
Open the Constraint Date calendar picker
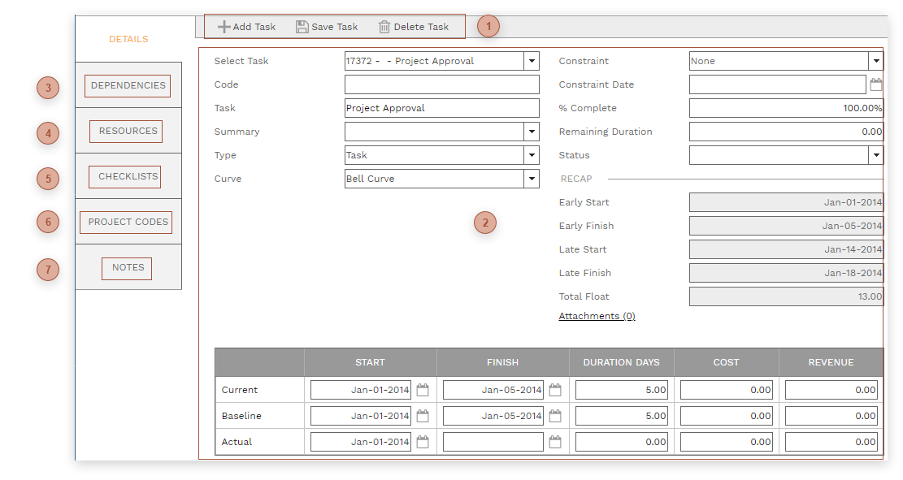pyautogui.click(x=876, y=84)
